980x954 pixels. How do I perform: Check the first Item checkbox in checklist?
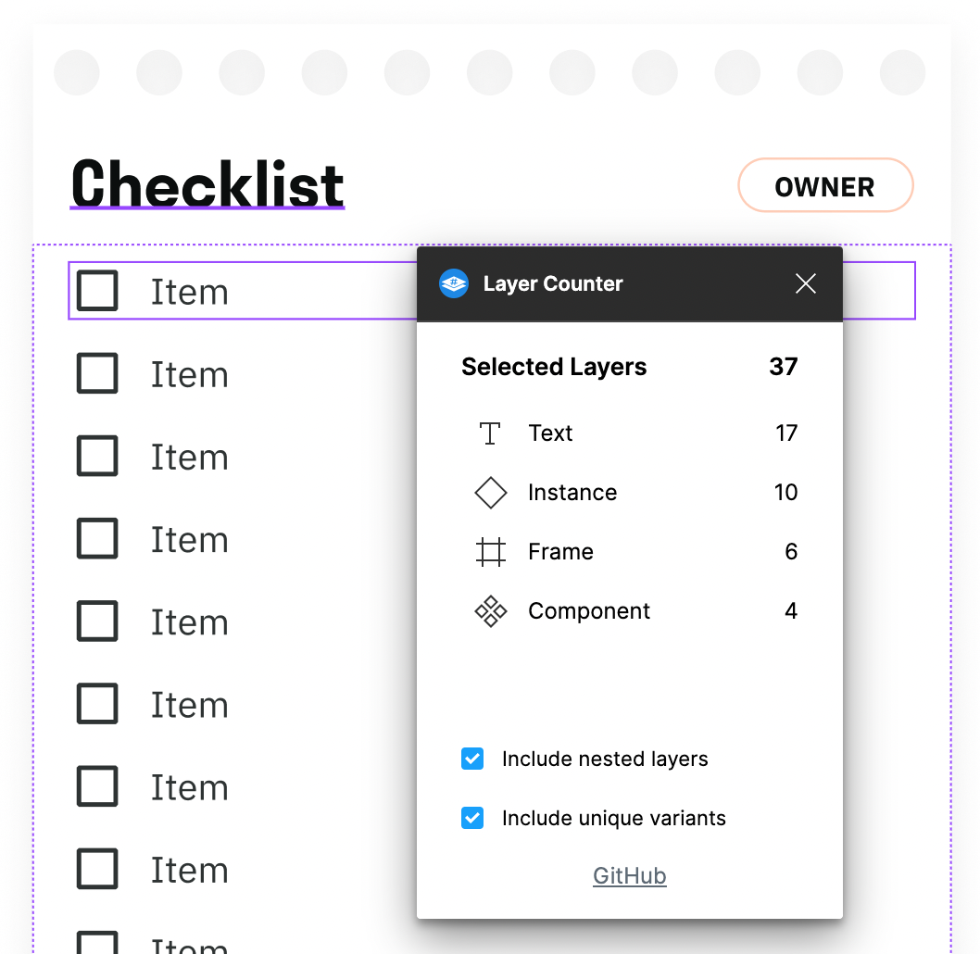click(97, 291)
